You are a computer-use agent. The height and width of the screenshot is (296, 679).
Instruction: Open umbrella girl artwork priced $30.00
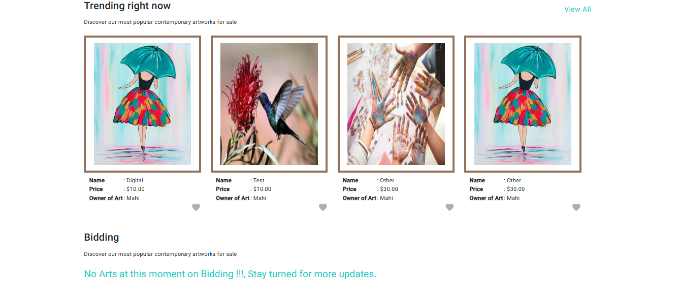(523, 104)
